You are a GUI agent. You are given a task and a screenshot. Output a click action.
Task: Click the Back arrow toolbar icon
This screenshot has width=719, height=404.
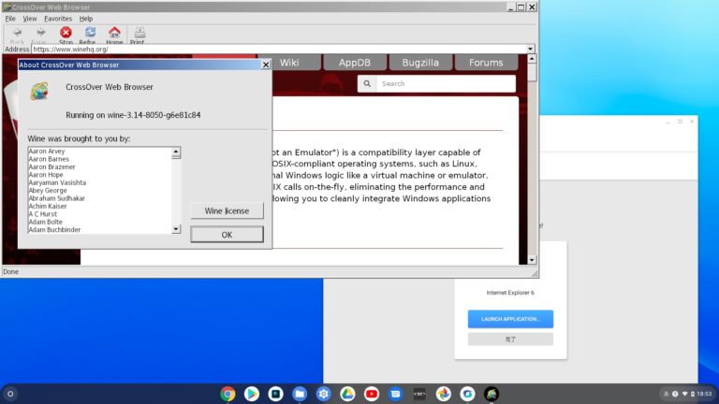pos(18,32)
